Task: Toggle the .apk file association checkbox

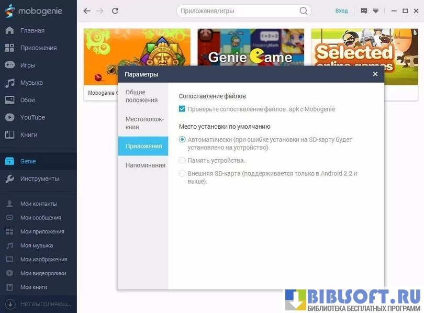Action: (x=182, y=109)
